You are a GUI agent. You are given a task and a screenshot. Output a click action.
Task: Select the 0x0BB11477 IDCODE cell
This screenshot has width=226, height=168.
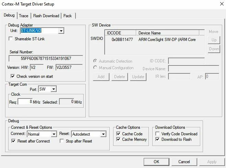click(122, 40)
